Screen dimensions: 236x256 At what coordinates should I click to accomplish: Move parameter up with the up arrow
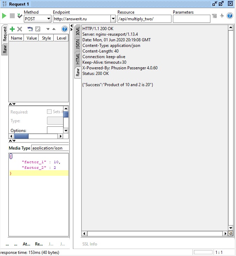(54, 29)
